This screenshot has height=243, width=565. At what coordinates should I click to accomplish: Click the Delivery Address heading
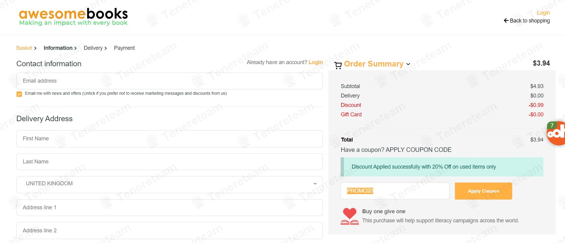point(45,119)
